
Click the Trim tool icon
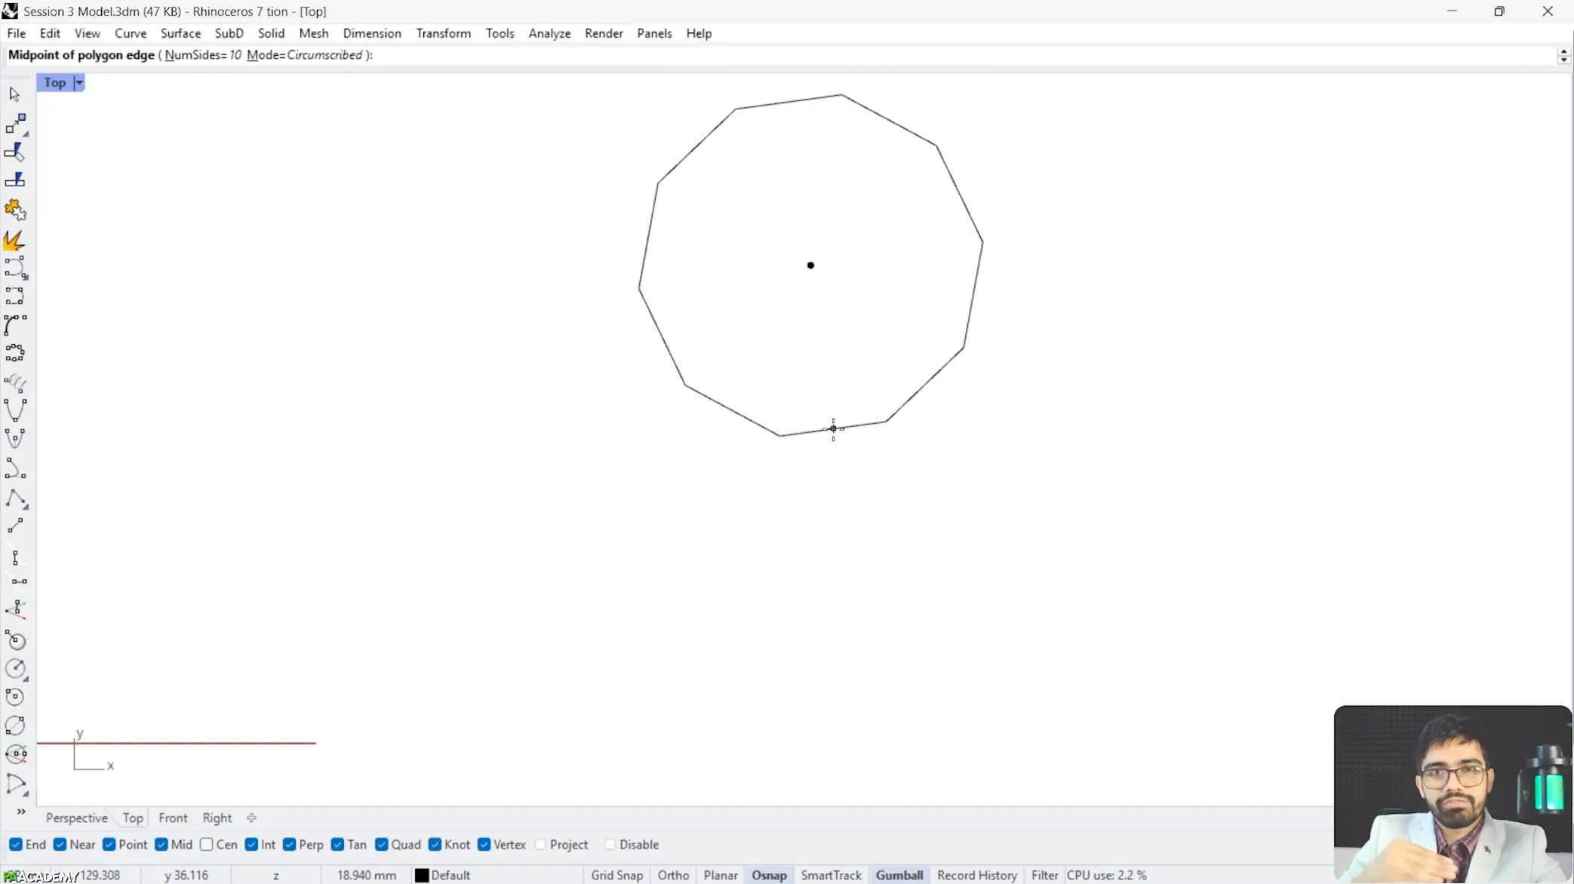coord(15,152)
